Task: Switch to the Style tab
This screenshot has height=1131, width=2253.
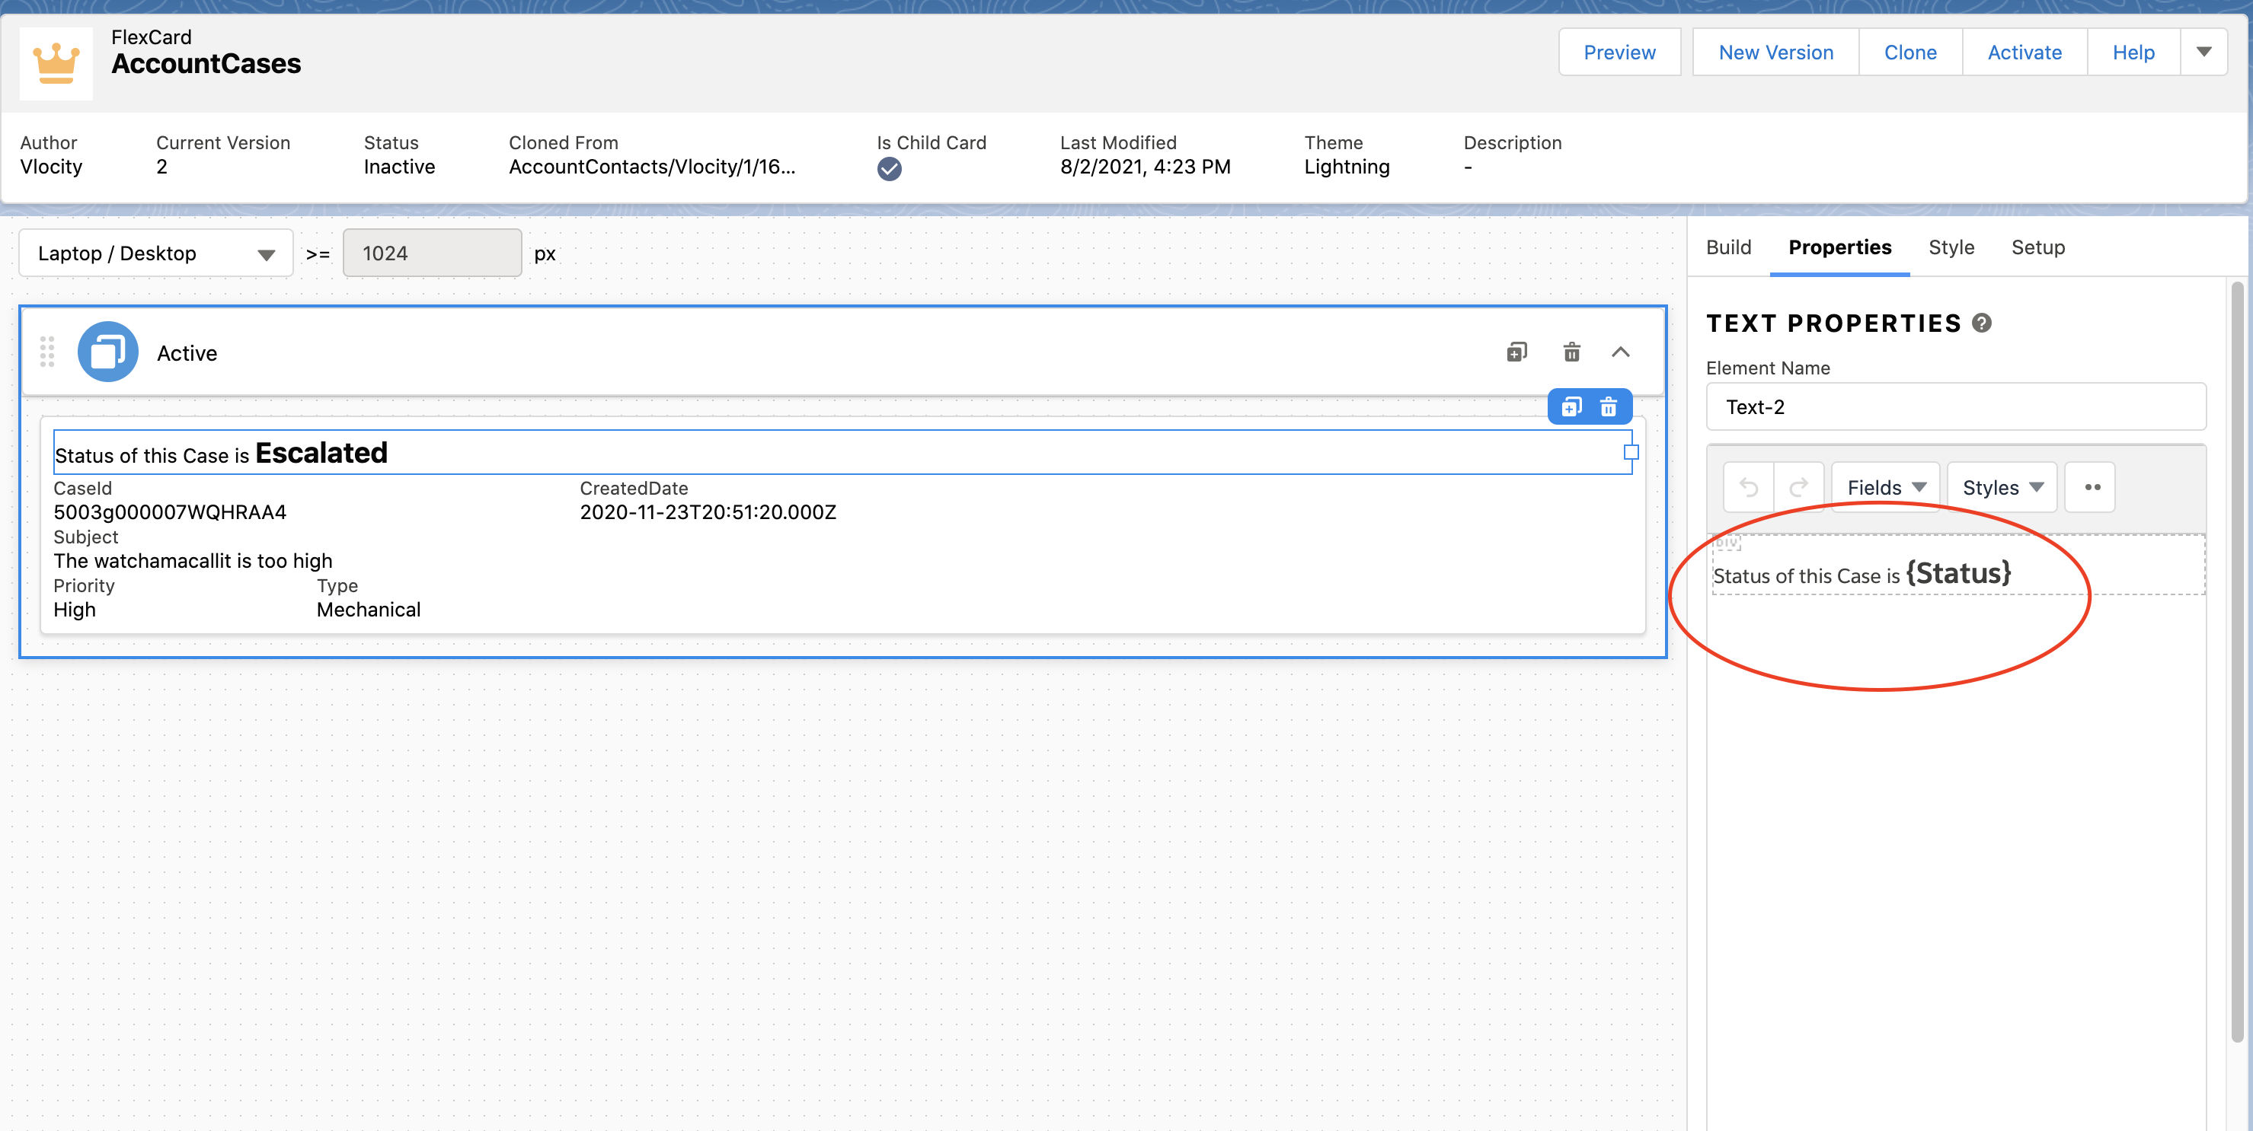Action: tap(1951, 247)
